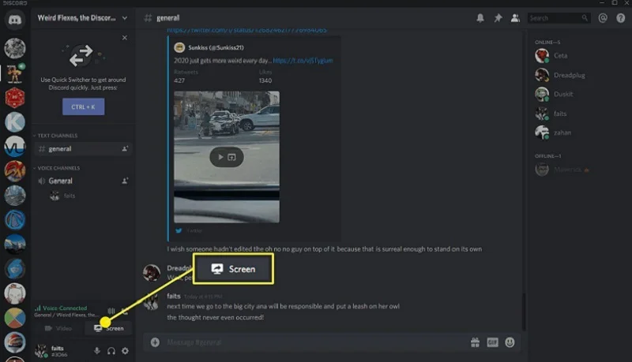
Task: Click the Twitter bird footer icon
Action: click(179, 230)
